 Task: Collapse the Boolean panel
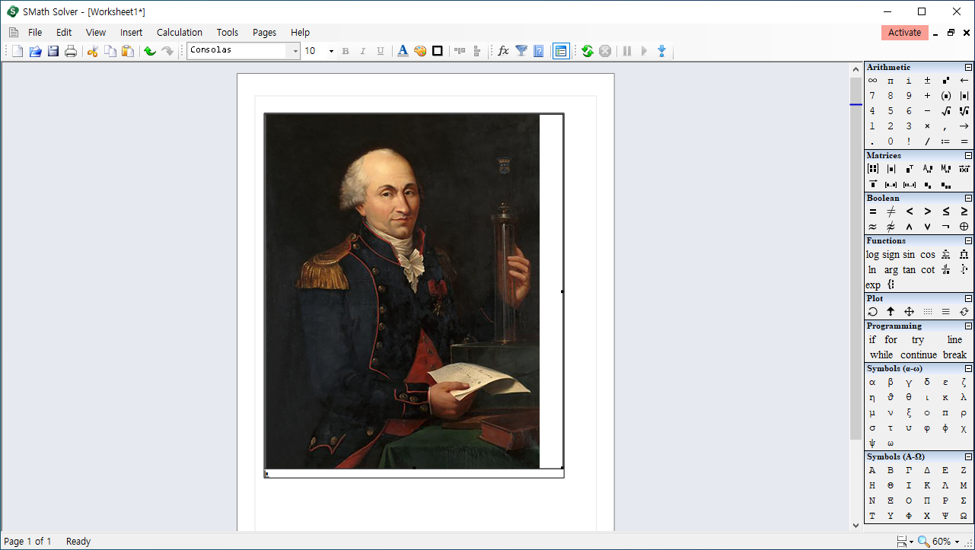click(x=968, y=199)
